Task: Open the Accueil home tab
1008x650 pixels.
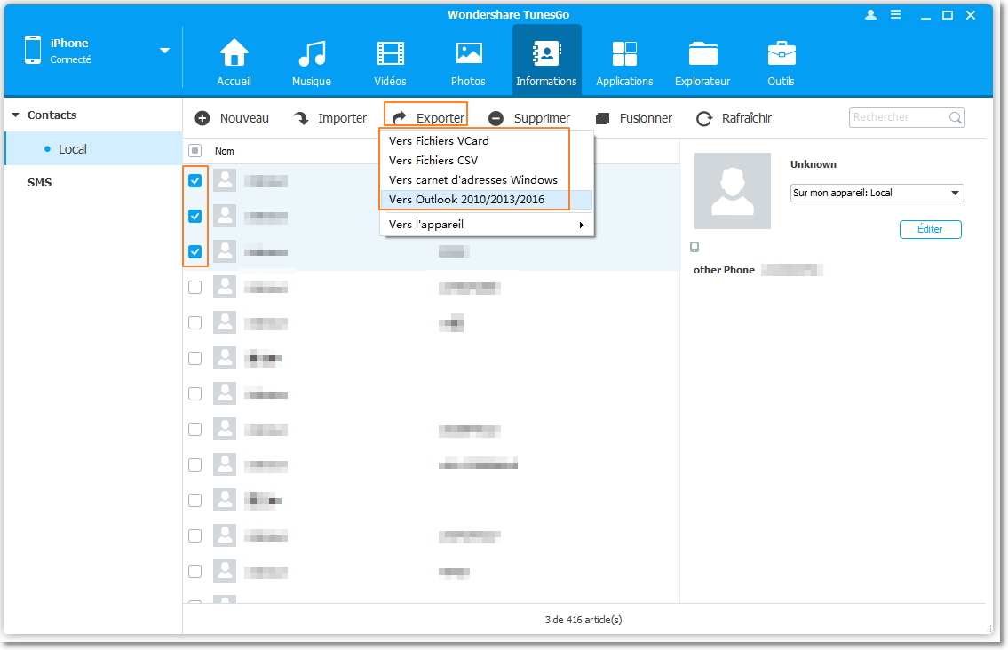Action: pos(234,62)
